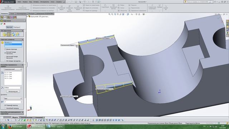Click Повернутый вырез ribbon tool
The width and height of the screenshot is (229, 129).
click(x=78, y=8)
